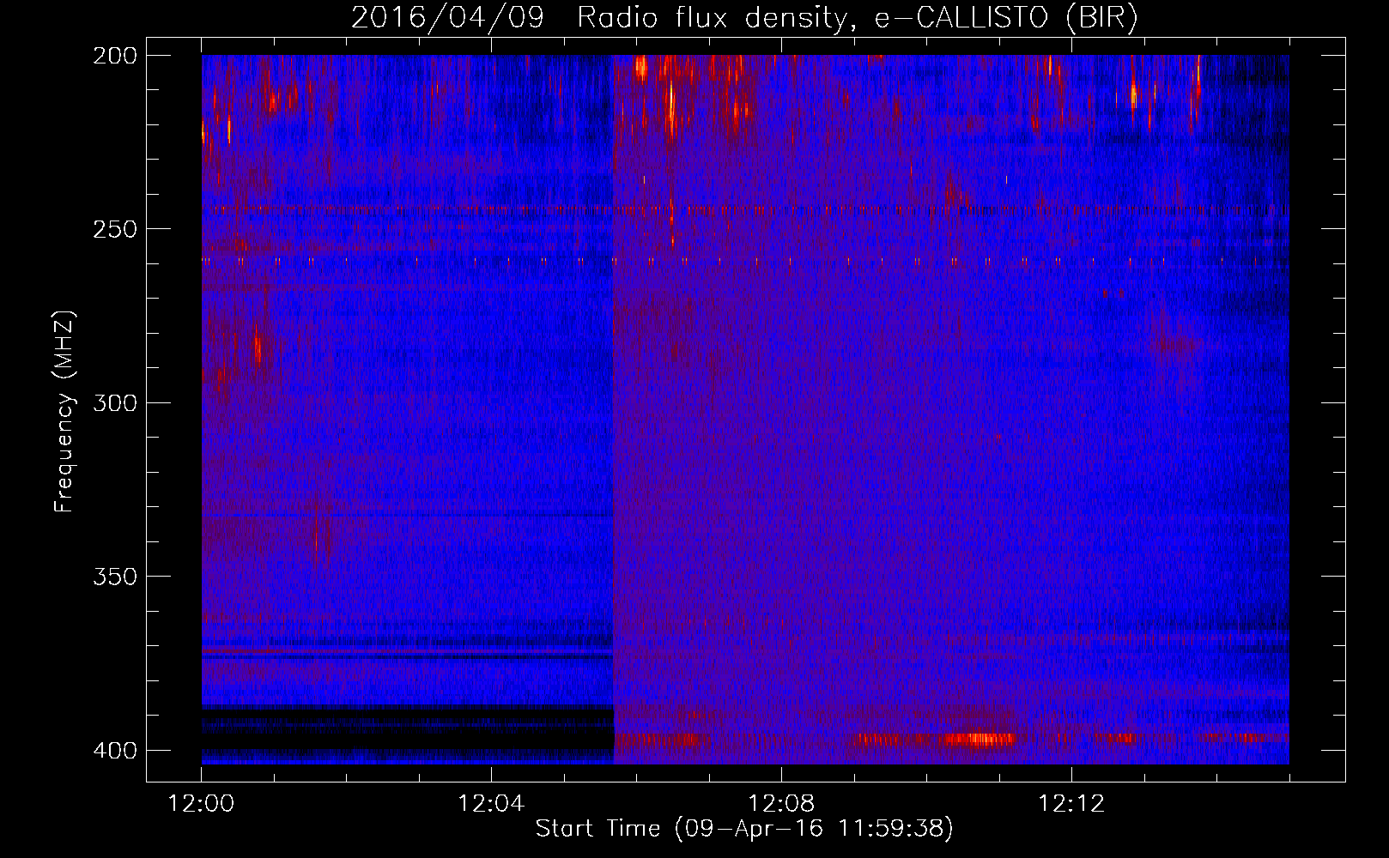Click the 12:08 time tick label
This screenshot has width=1389, height=858.
781,804
